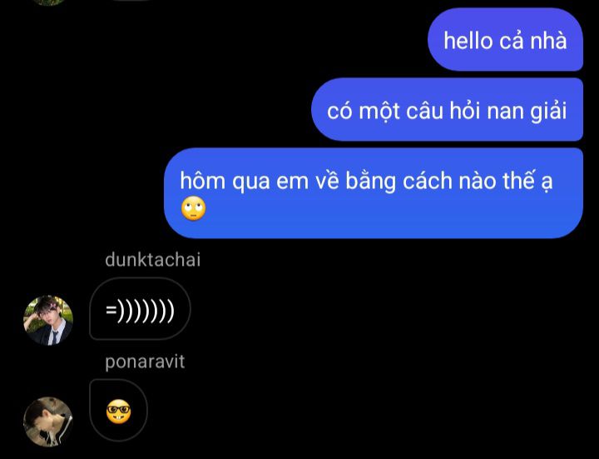Open ponaravit's round profile avatar
The image size is (599, 459).
click(x=48, y=422)
